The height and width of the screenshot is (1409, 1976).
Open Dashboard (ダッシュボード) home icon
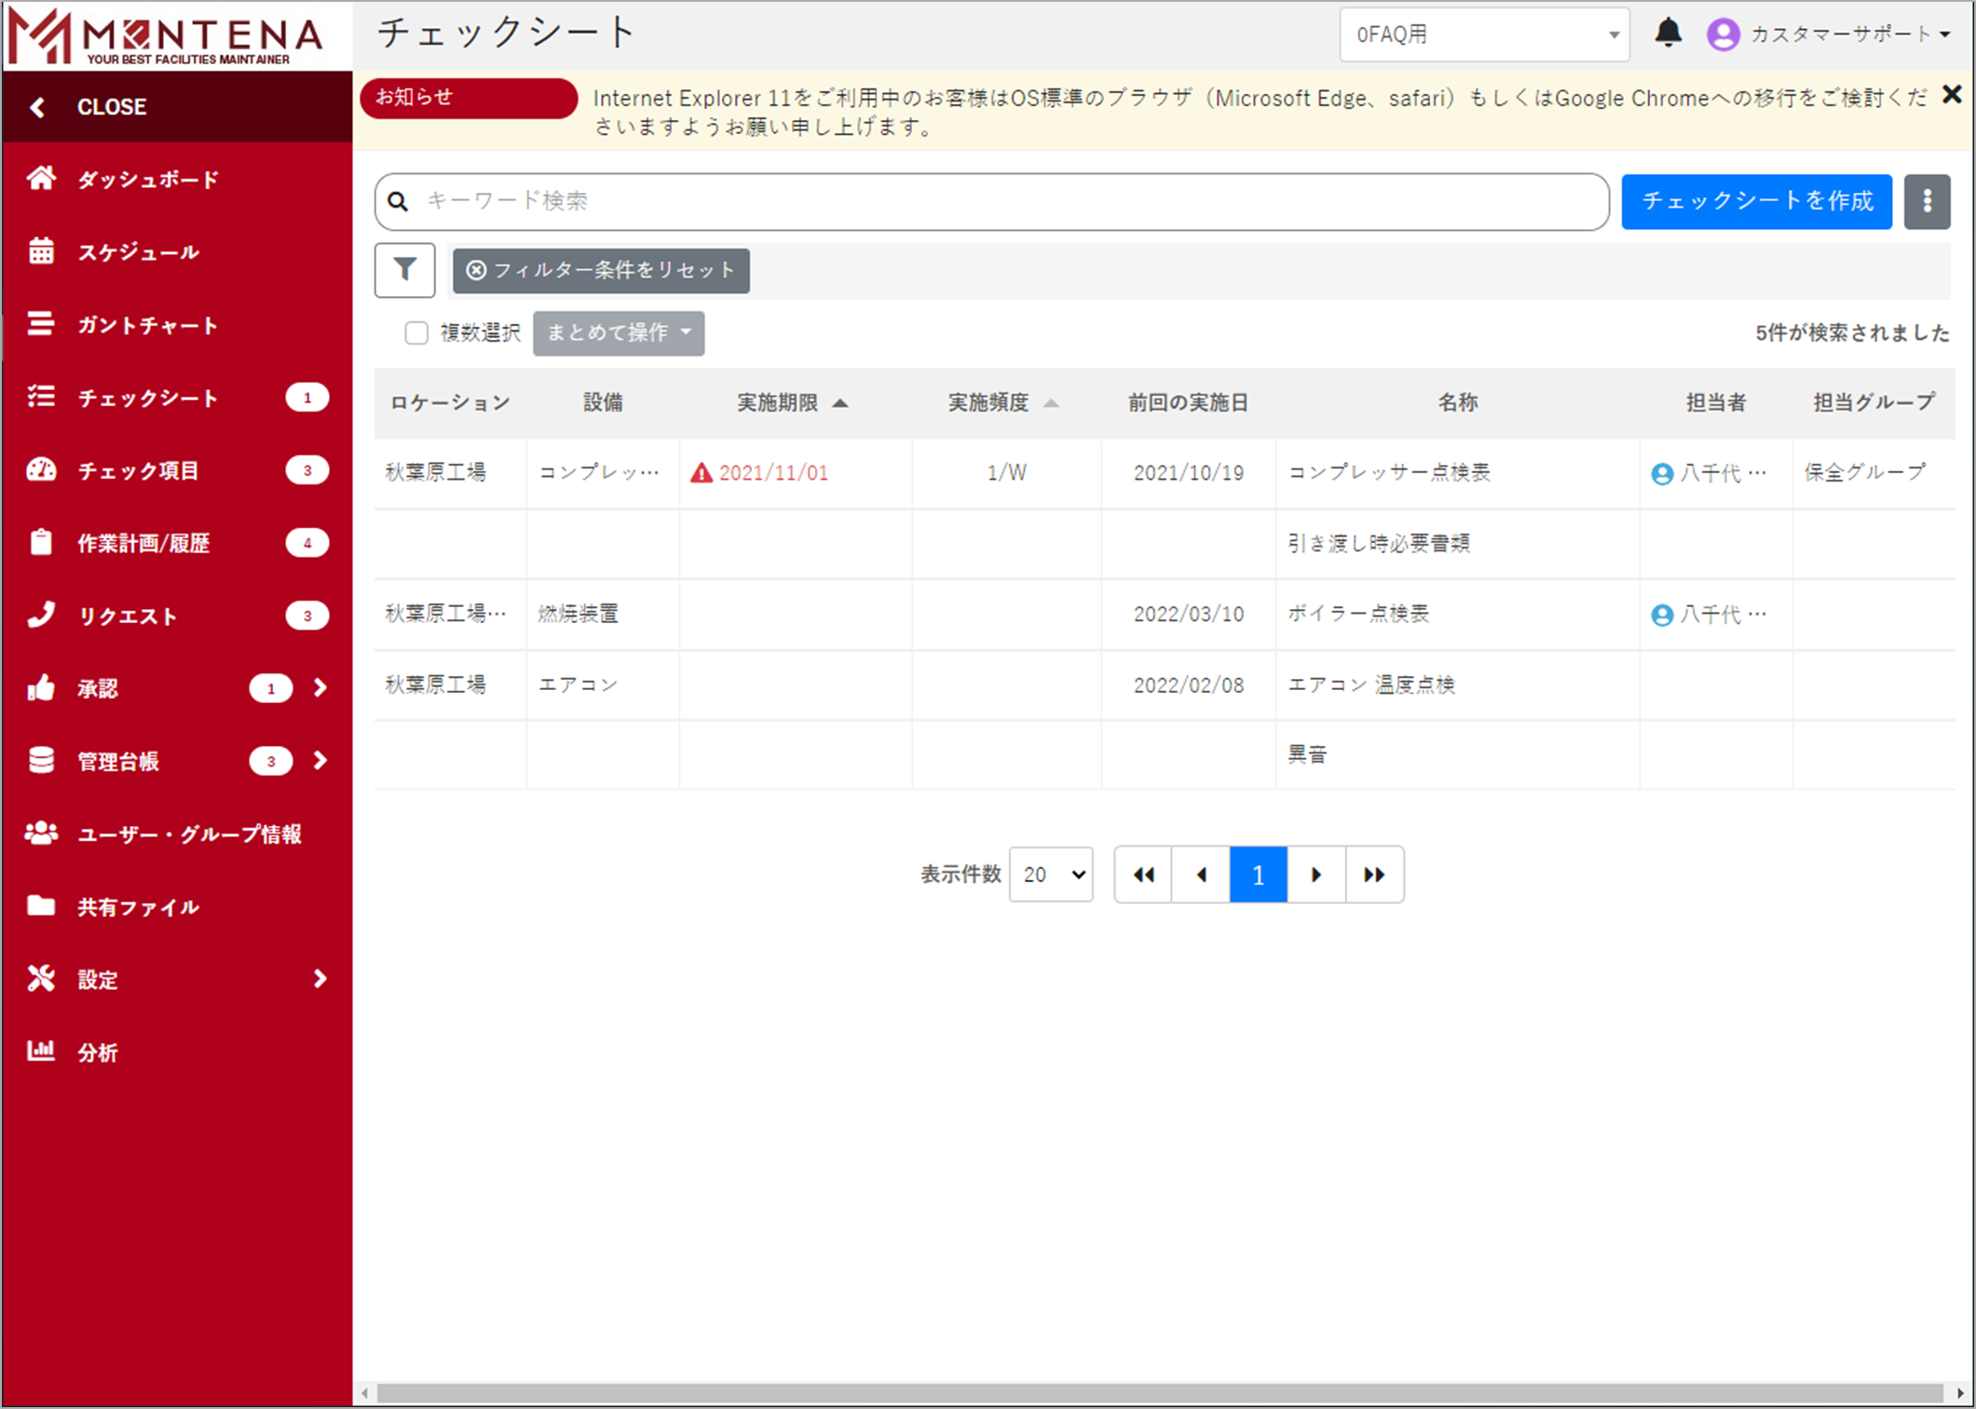41,179
